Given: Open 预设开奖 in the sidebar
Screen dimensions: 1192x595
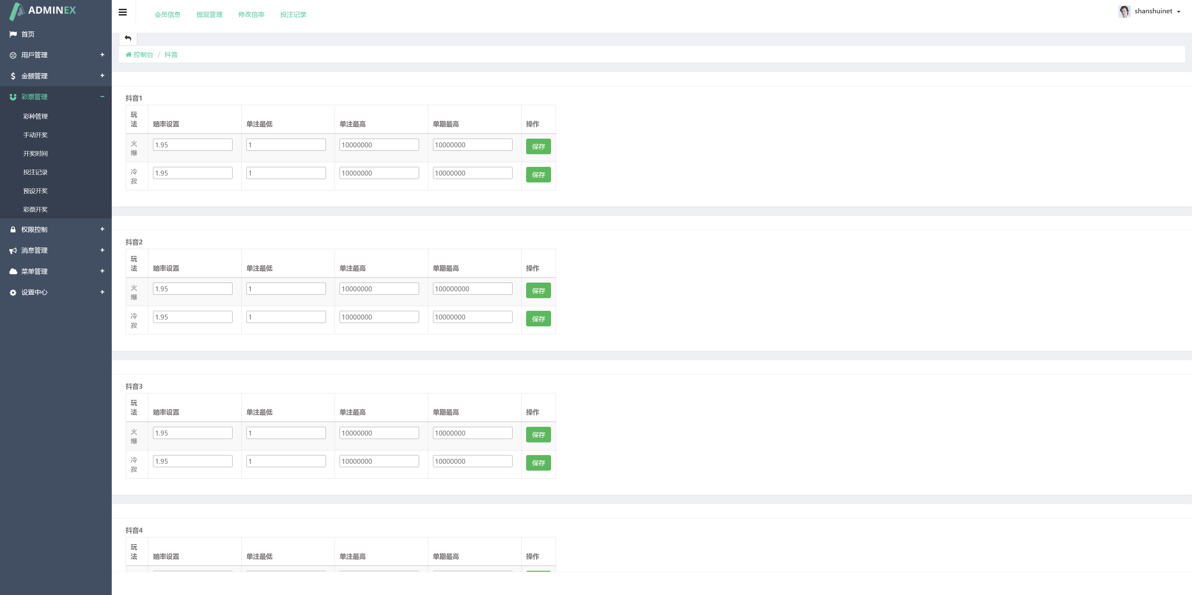Looking at the screenshot, I should tap(36, 191).
